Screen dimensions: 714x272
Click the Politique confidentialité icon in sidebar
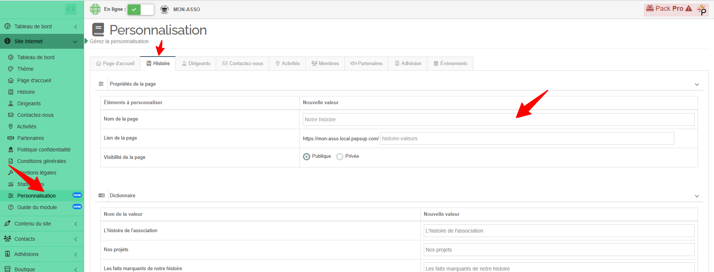(x=11, y=150)
